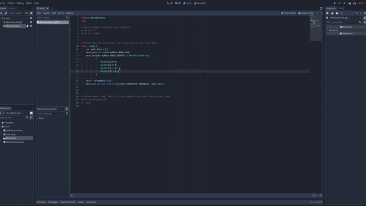
Task: Open the Animation bottom panel
Action: click(x=91, y=202)
